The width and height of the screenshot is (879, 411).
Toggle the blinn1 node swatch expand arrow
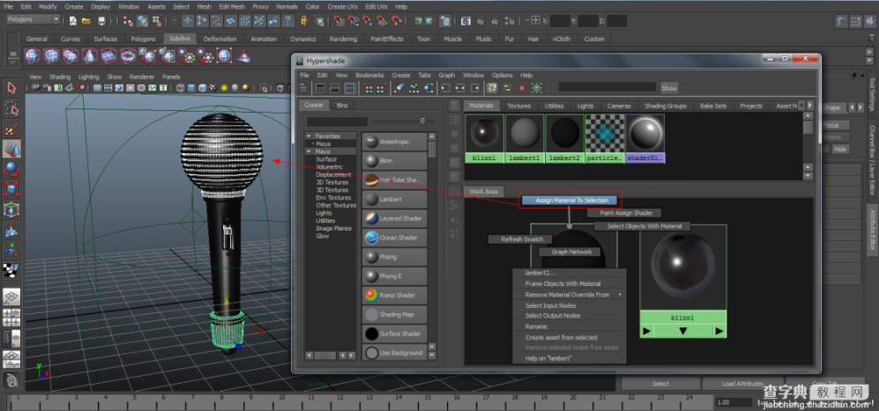tap(682, 332)
